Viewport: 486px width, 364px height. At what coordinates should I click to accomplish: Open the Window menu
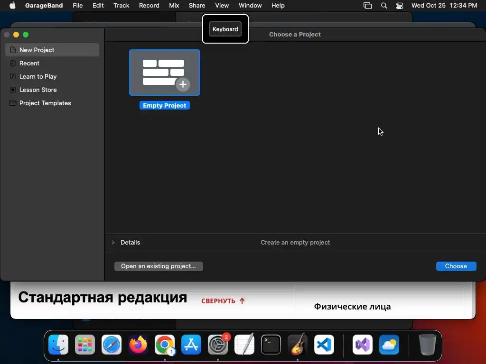[x=250, y=6]
